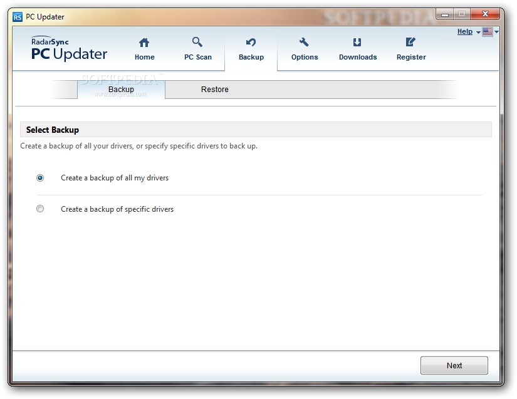
Task: Click the RadarSync PC Updater logo
Action: coord(69,49)
